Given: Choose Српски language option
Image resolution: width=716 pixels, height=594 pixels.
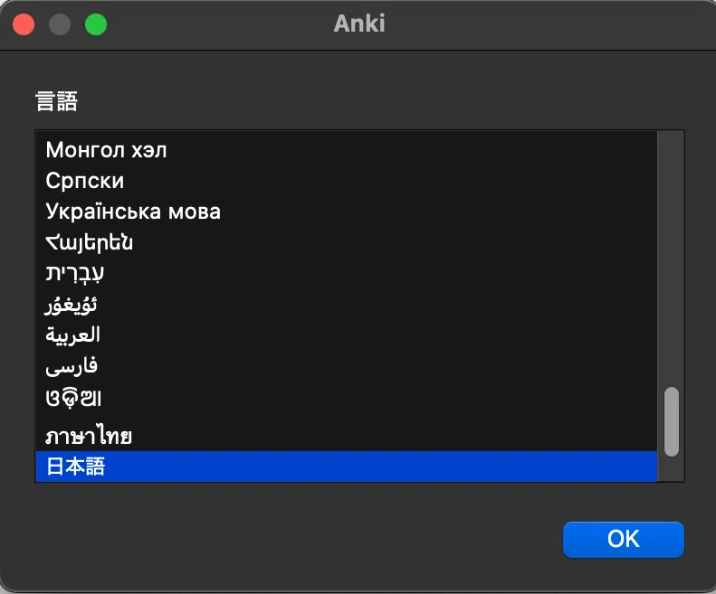Looking at the screenshot, I should [346, 181].
